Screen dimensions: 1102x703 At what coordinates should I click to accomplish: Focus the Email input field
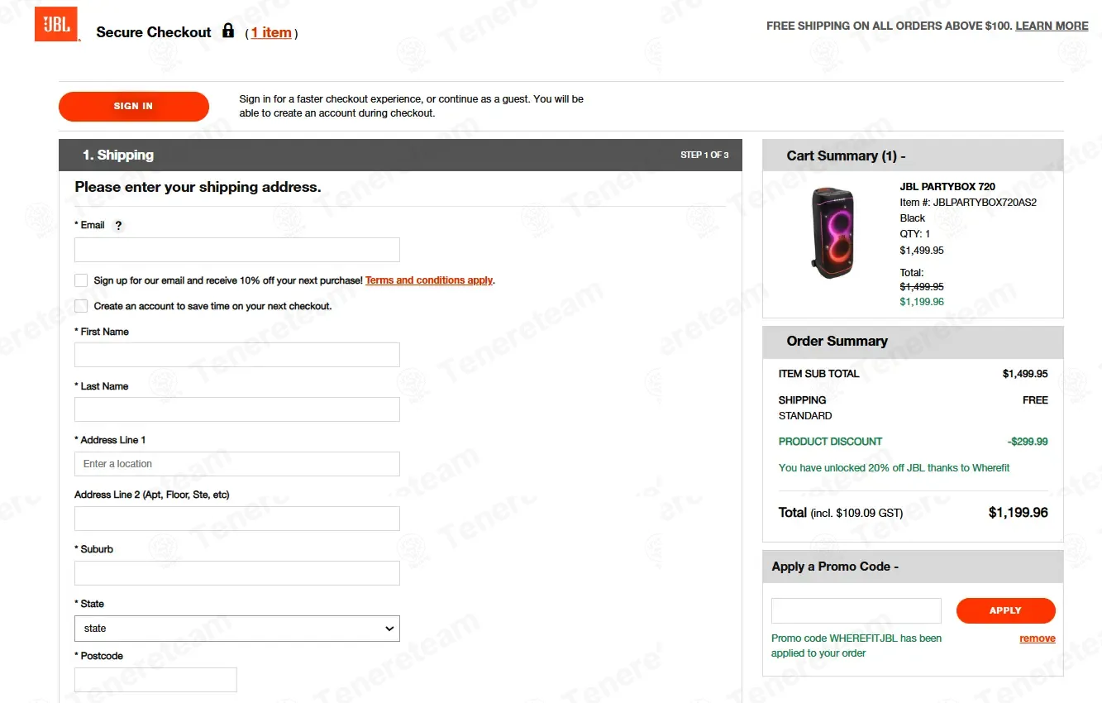[236, 250]
